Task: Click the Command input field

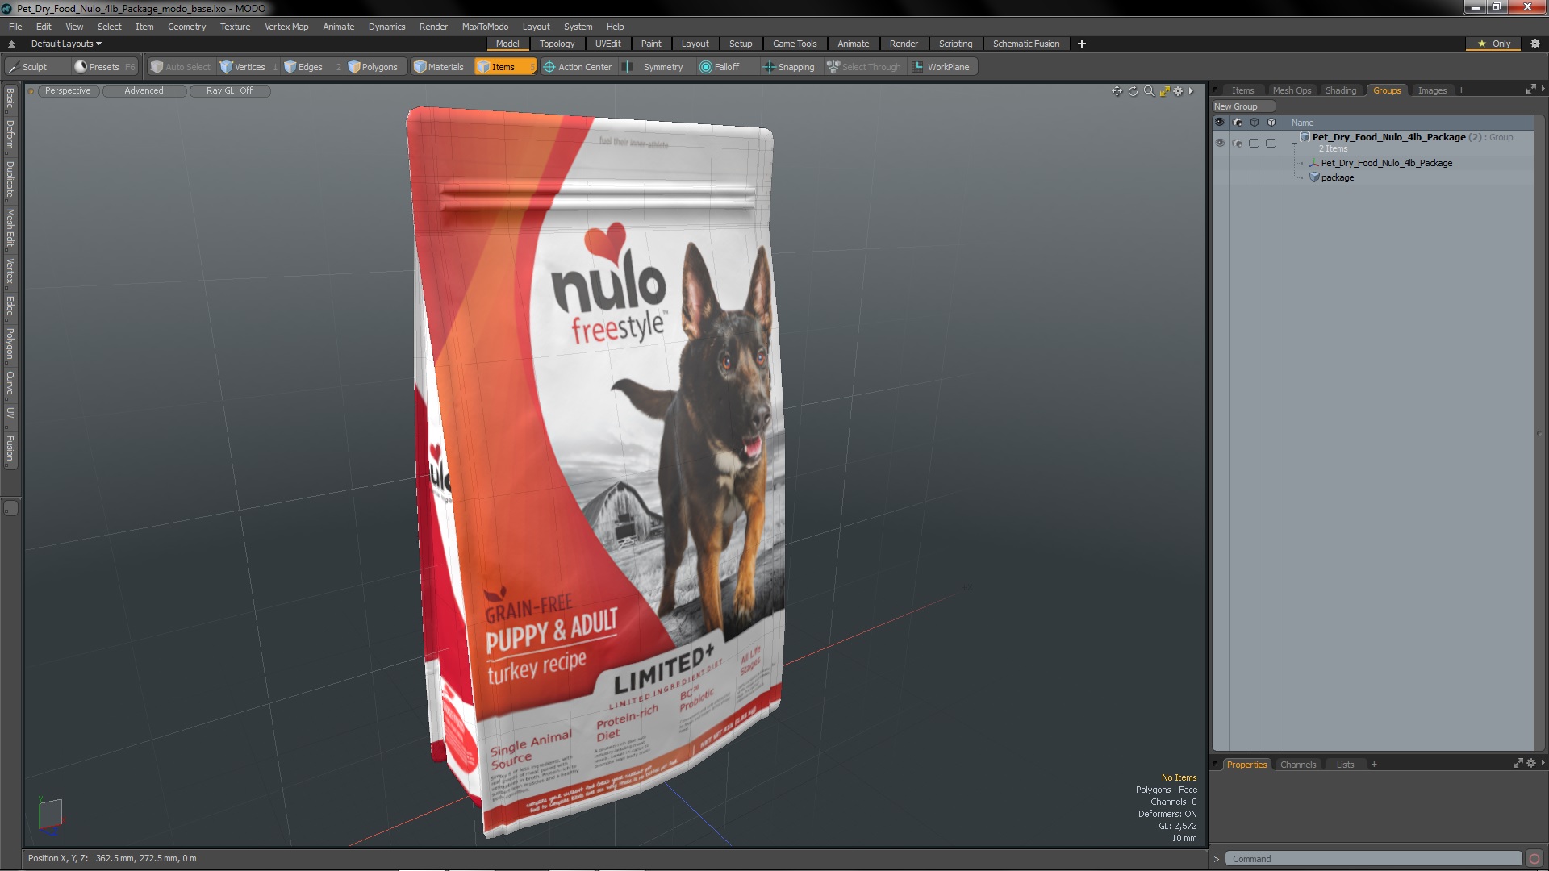Action: (x=1373, y=859)
